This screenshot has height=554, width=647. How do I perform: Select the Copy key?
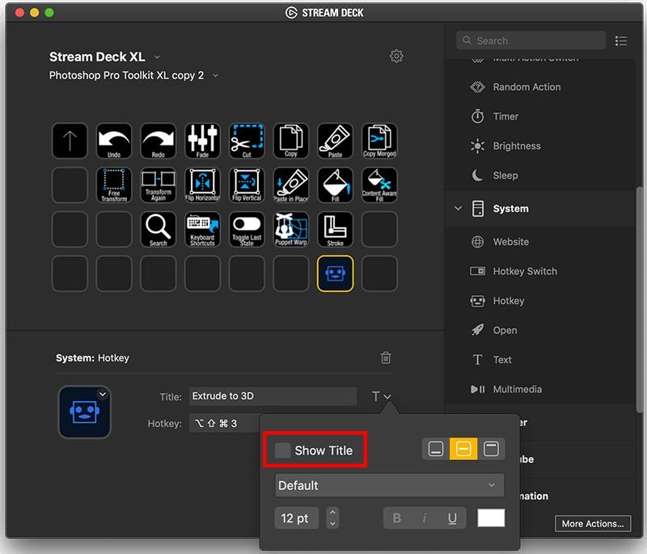tap(291, 141)
